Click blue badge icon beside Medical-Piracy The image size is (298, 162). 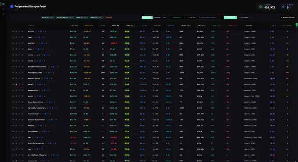[x=47, y=78]
